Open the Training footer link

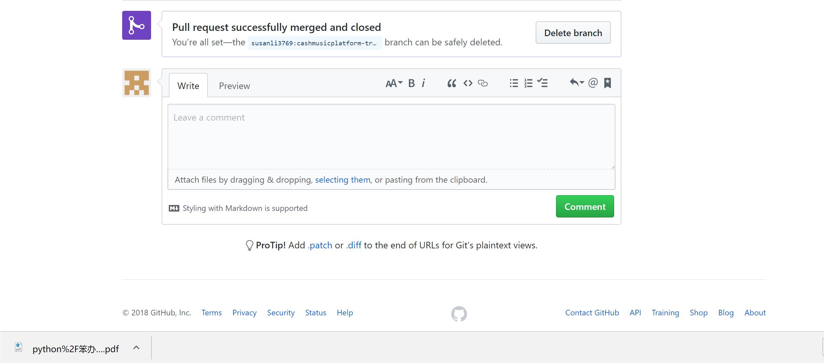pos(665,313)
